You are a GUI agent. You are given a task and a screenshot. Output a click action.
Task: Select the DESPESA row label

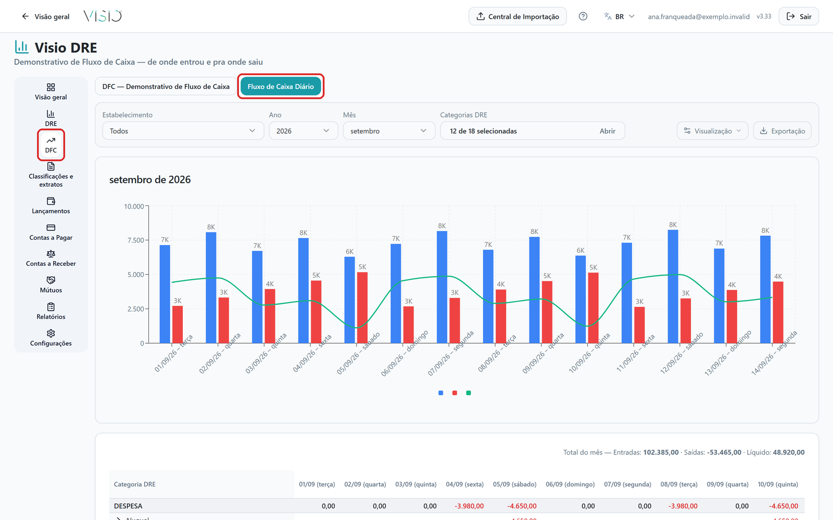(x=128, y=506)
